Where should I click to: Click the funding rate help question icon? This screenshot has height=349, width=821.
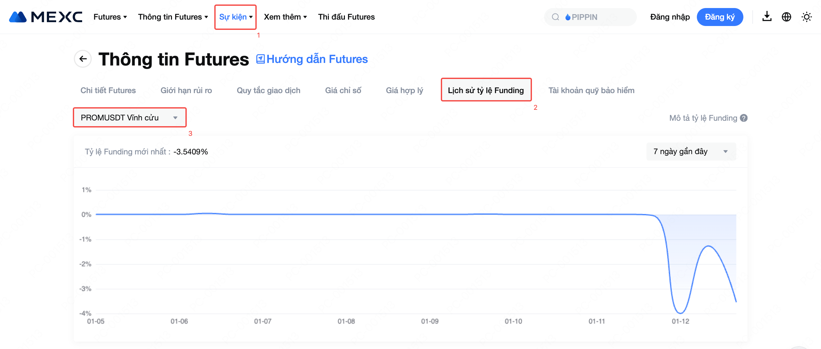744,118
